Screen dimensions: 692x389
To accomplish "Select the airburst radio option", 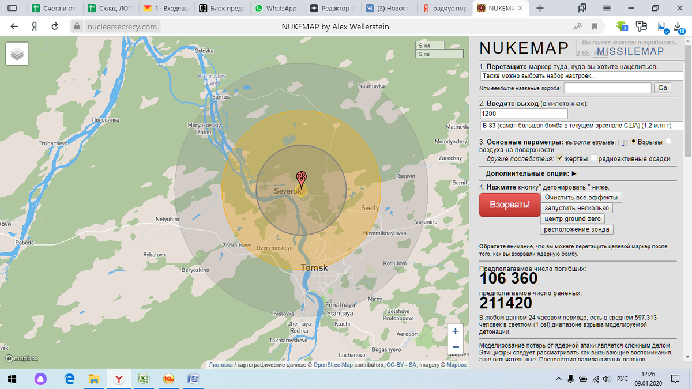I will (634, 141).
